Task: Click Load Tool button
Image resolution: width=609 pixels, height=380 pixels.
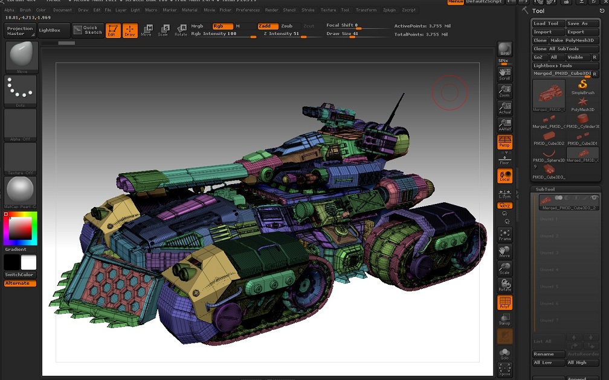Action: (x=549, y=24)
